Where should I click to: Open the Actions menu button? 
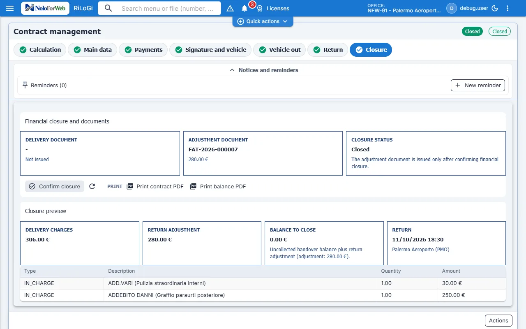(498, 321)
